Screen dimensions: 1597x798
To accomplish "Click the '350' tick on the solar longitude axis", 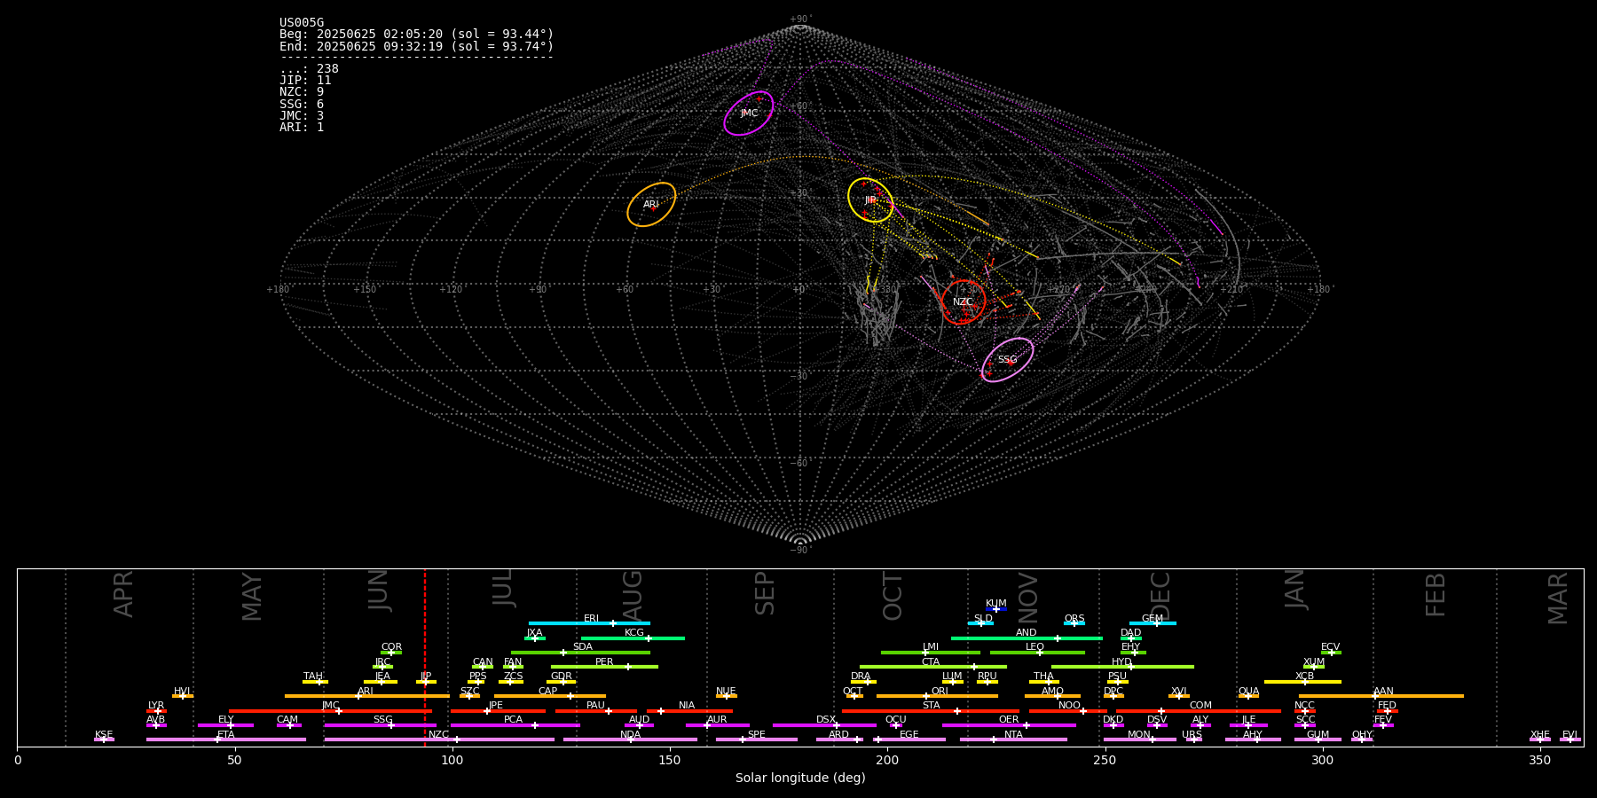I will 1539,760.
